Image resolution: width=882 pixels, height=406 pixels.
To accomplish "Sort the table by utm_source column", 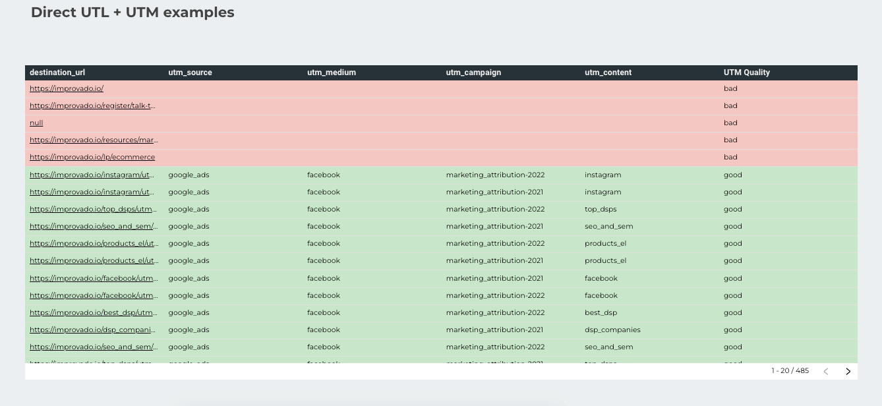I will click(190, 72).
